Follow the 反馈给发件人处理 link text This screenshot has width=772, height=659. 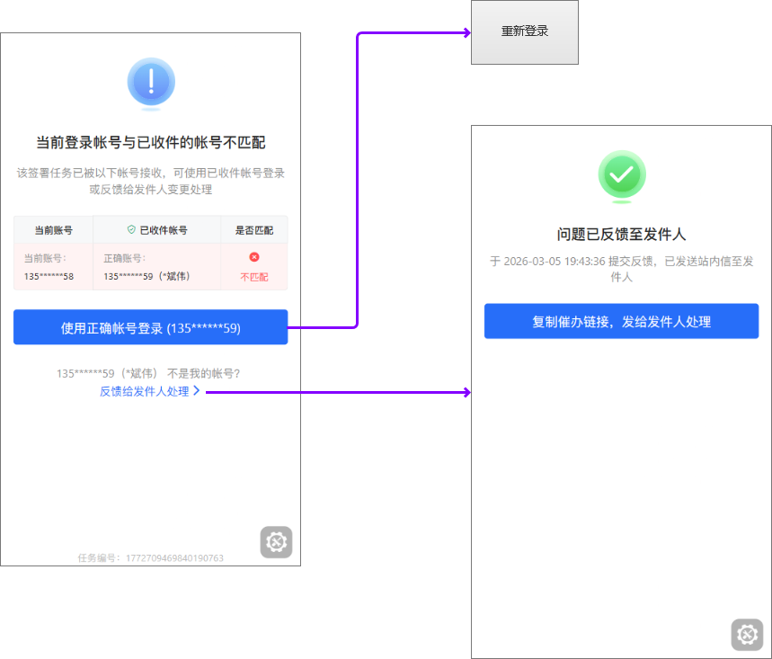click(x=144, y=391)
